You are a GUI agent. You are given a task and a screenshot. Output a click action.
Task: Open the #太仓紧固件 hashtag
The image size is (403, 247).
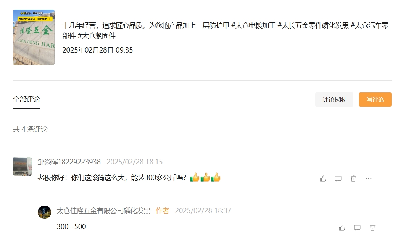coord(97,36)
